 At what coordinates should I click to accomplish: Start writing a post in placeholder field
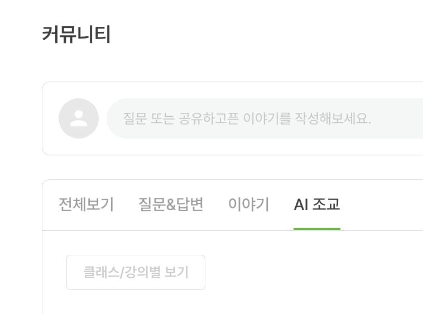click(265, 118)
